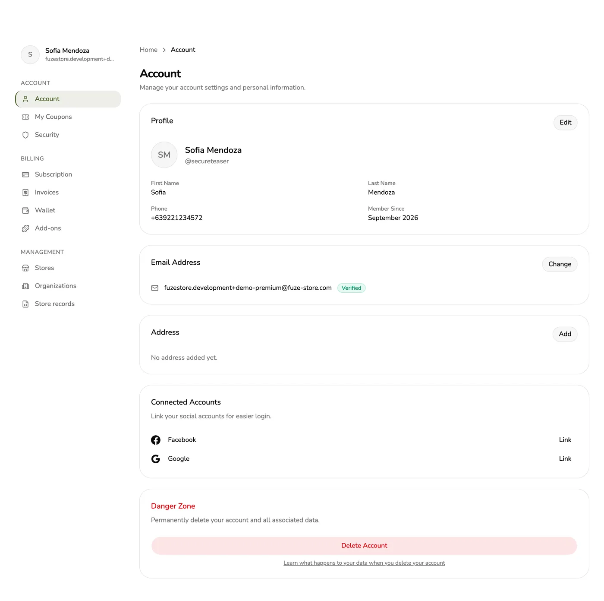604x601 pixels.
Task: Click the @secureteaser username text
Action: pos(207,161)
